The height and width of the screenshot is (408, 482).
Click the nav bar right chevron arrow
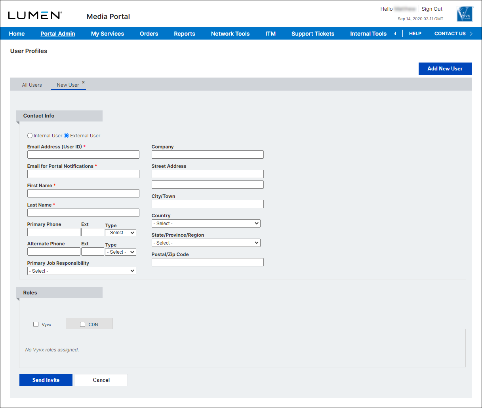(x=471, y=34)
